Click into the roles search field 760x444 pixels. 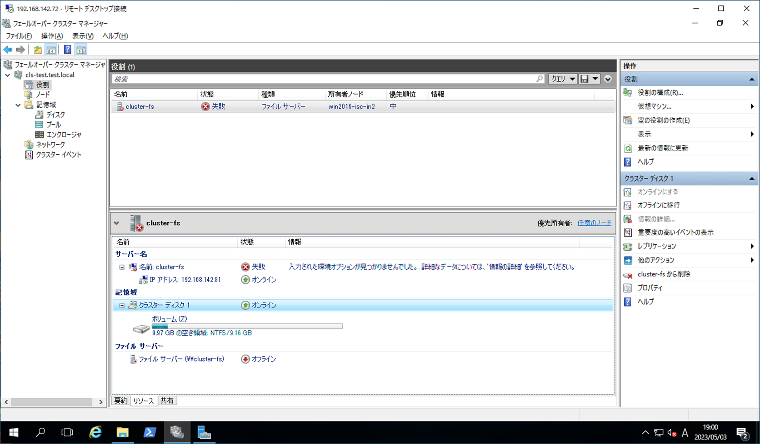(x=320, y=79)
